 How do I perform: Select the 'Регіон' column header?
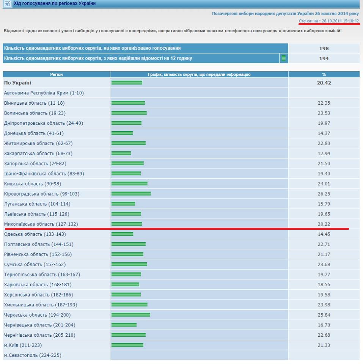[x=57, y=75]
